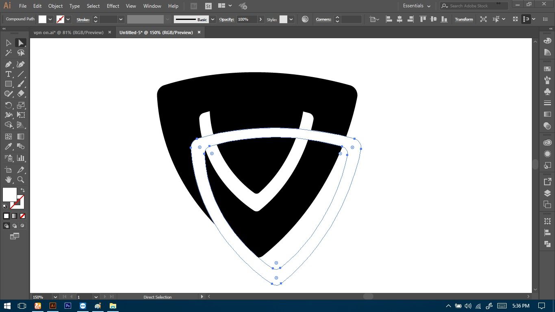Select the Hand tool

tap(8, 179)
